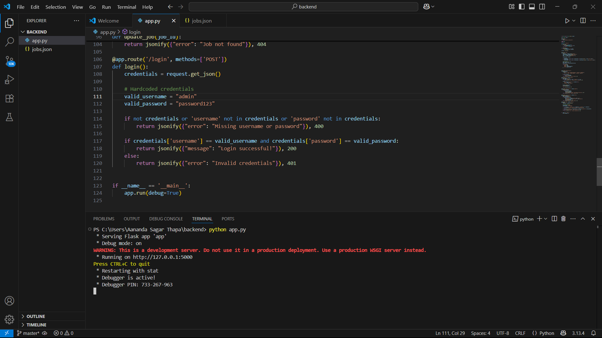Image resolution: width=602 pixels, height=338 pixels.
Task: Select Python 3.13.4 interpreter version
Action: pos(578,333)
